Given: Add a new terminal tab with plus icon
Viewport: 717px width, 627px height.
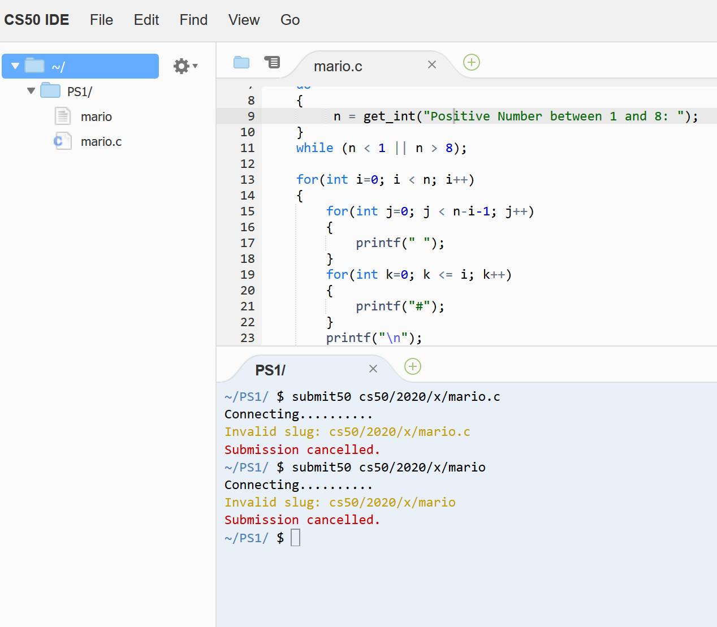Looking at the screenshot, I should coord(413,366).
